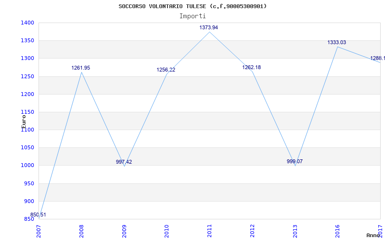The width and height of the screenshot is (385, 240).
Task: Select data label 997.42 for 2009
Action: click(124, 162)
